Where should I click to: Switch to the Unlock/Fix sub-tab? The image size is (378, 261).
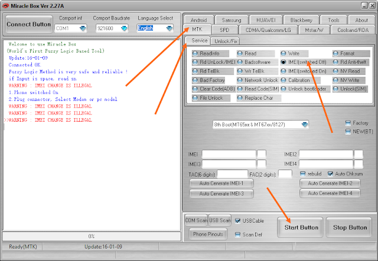click(226, 41)
